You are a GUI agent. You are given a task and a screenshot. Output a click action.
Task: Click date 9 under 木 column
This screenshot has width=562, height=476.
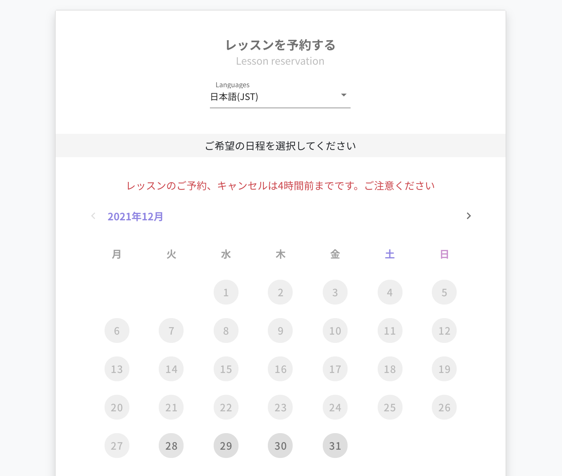280,330
